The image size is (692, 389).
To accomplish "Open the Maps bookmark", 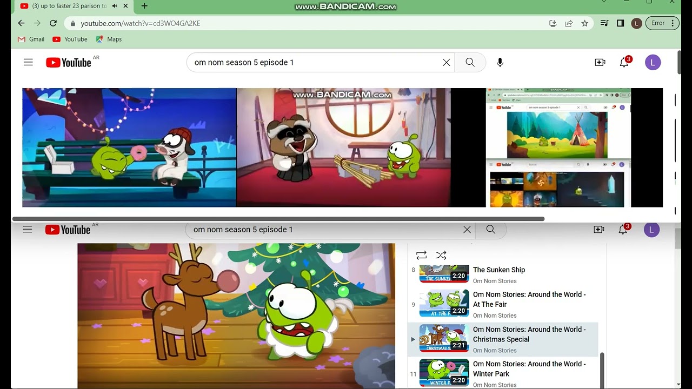I will [109, 39].
